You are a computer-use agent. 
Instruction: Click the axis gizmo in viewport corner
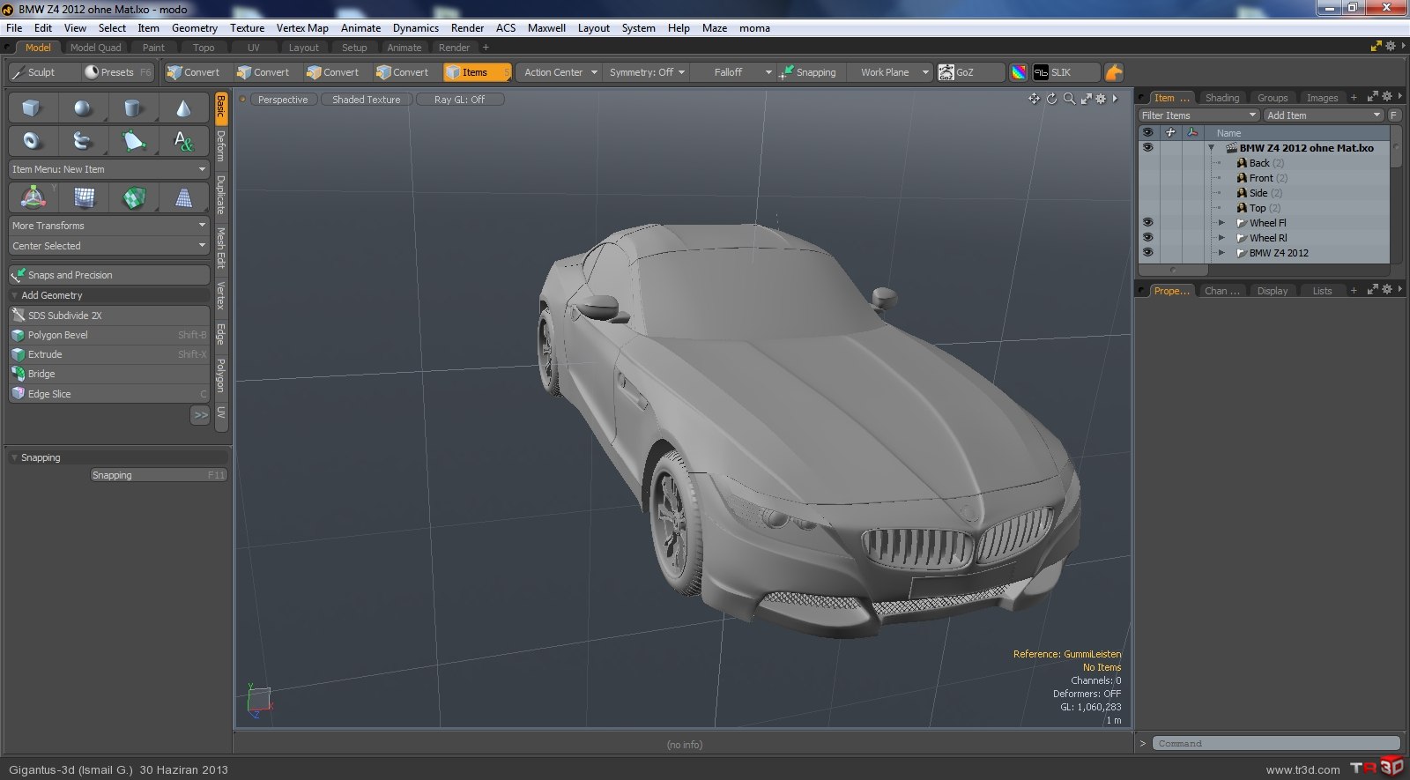pos(259,699)
